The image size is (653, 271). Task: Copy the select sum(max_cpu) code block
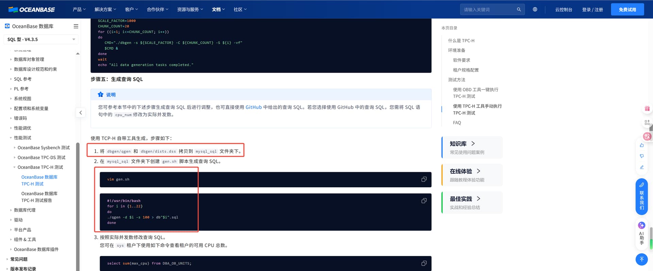pos(424,263)
